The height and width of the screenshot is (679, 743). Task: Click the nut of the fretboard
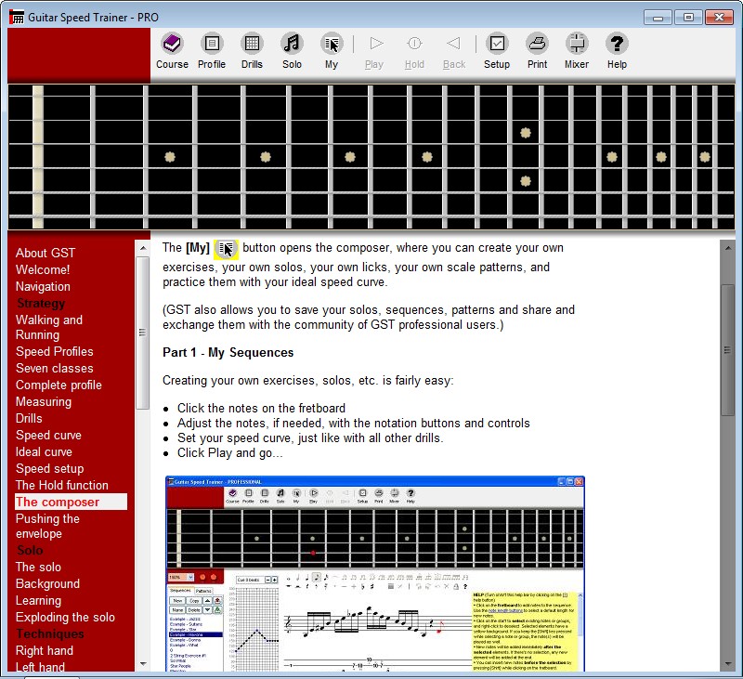[x=38, y=157]
